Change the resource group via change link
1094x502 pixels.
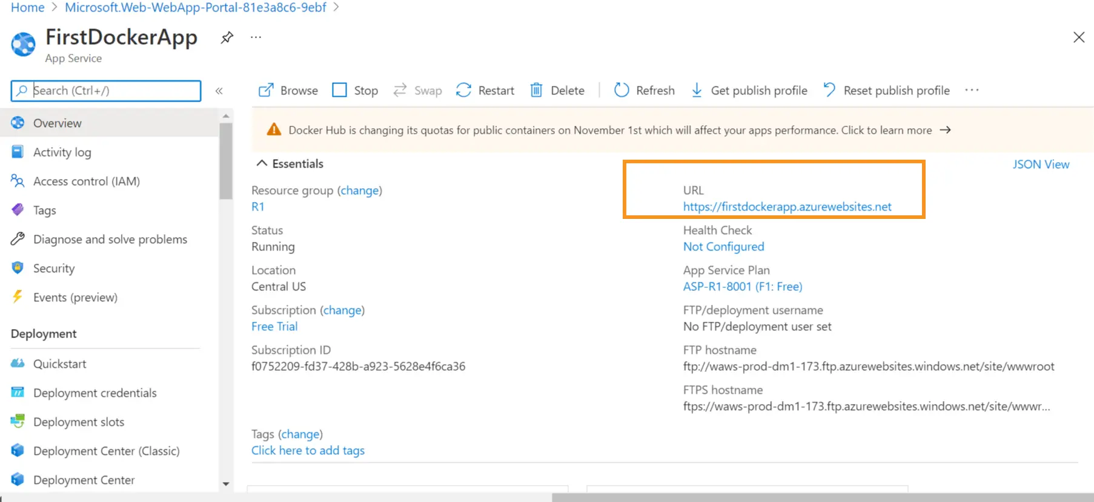[x=360, y=190]
